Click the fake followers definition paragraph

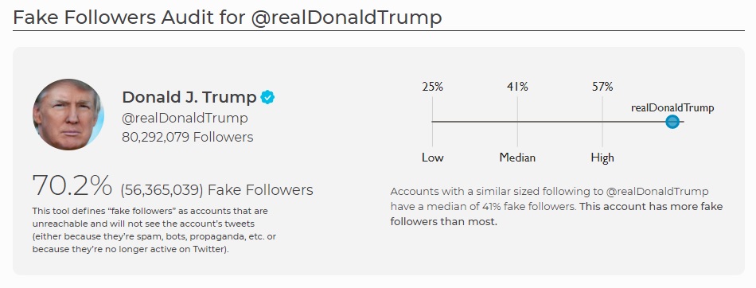click(x=154, y=231)
